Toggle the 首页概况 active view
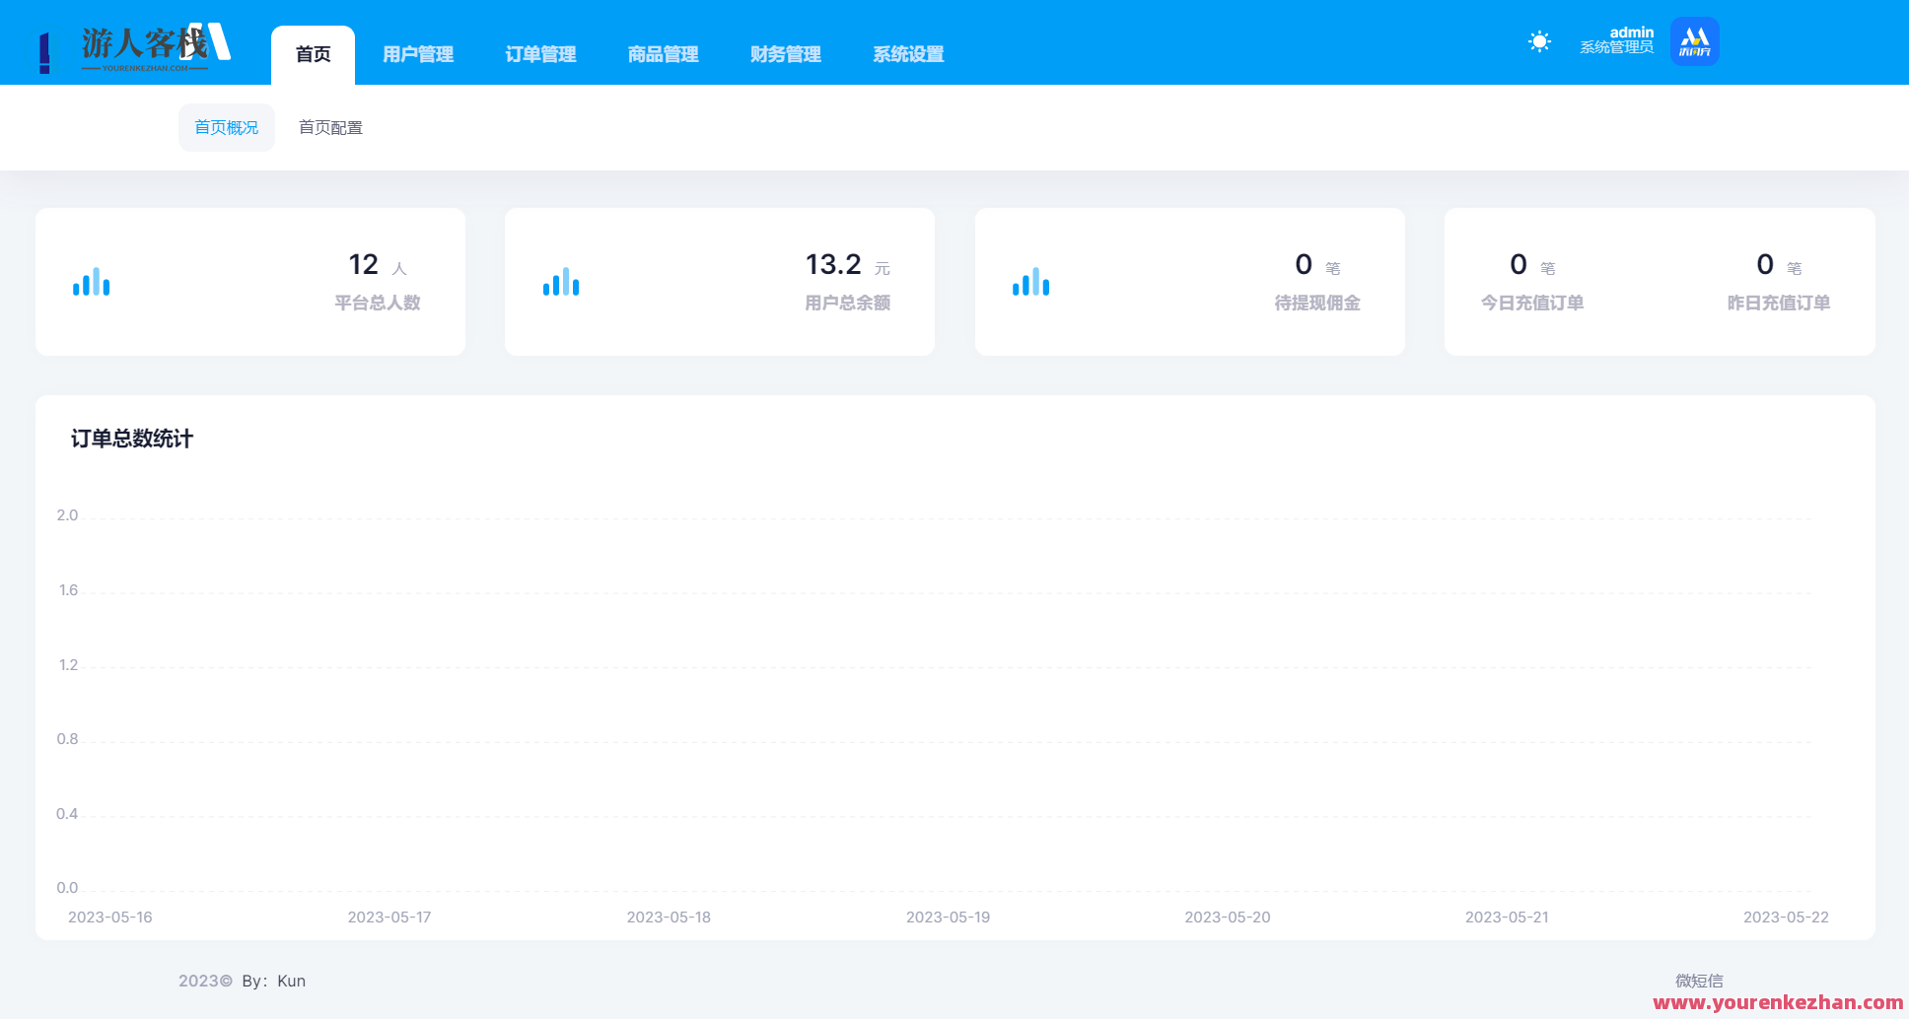This screenshot has width=1909, height=1019. (226, 127)
